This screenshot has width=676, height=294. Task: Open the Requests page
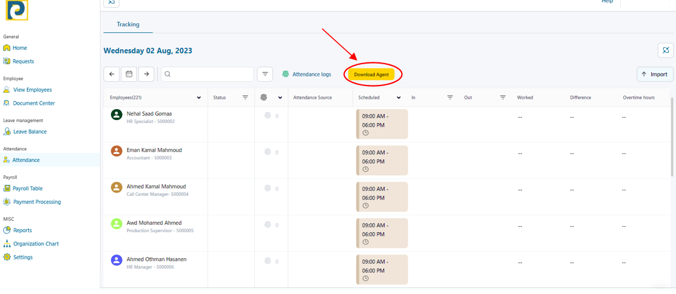point(23,61)
